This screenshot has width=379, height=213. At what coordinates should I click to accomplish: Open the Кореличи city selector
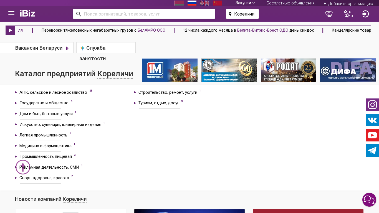point(242,14)
